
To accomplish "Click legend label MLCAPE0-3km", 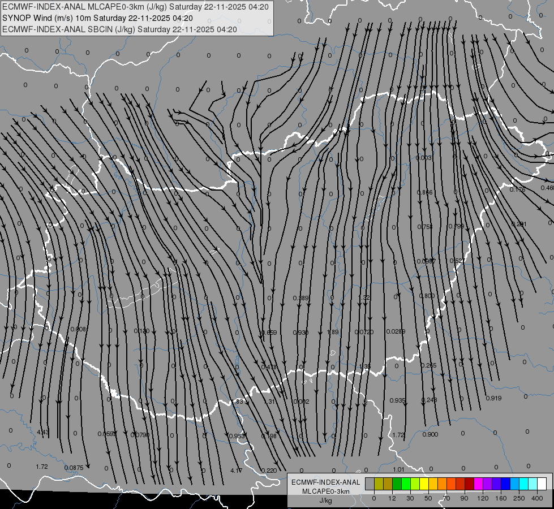I will tap(326, 491).
